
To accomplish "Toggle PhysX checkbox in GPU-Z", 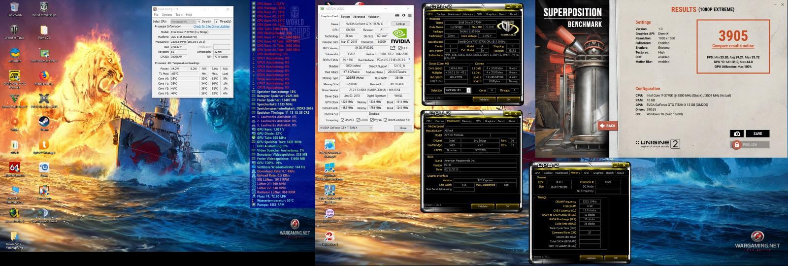I will 372,120.
